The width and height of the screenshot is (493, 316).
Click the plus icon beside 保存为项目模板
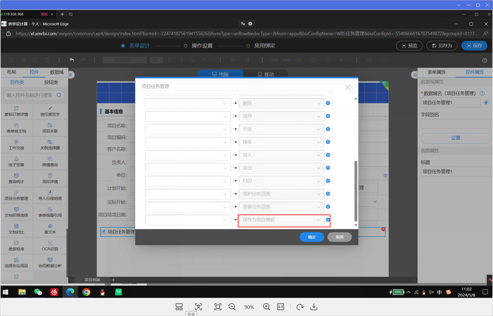pos(328,220)
